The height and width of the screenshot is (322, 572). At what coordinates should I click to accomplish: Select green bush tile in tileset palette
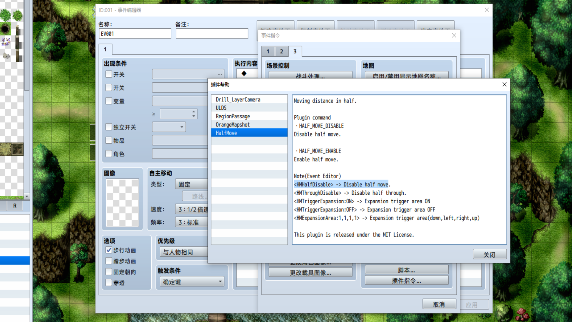pyautogui.click(x=6, y=15)
